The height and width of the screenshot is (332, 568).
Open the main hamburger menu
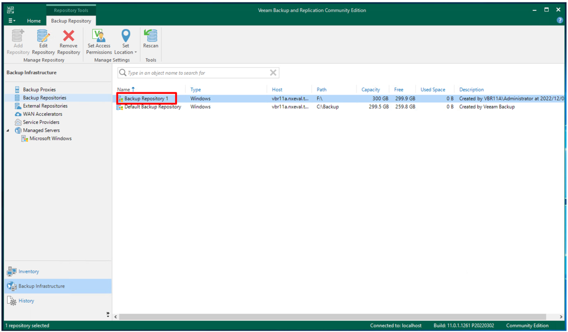pyautogui.click(x=12, y=21)
